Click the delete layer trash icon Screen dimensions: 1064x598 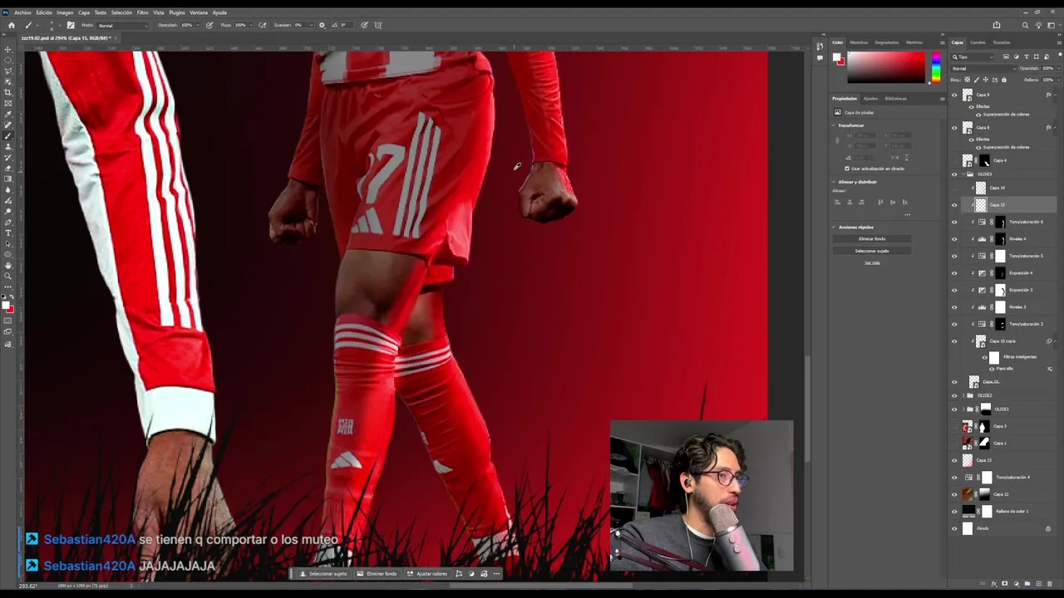[1050, 584]
